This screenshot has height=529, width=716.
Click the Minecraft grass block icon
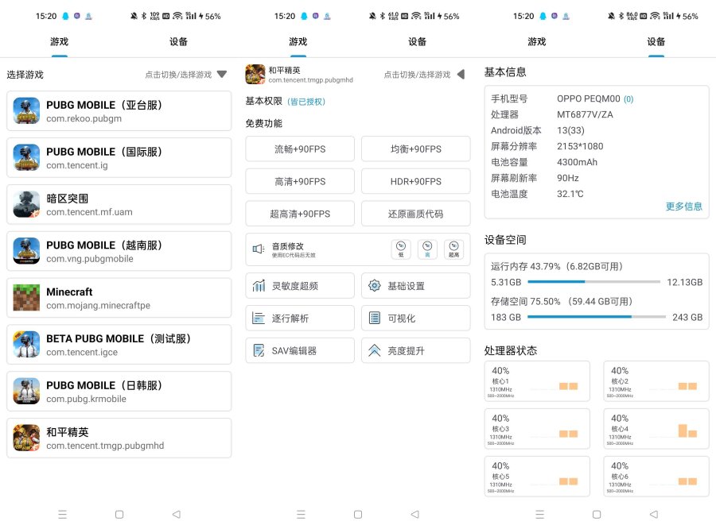coord(26,298)
